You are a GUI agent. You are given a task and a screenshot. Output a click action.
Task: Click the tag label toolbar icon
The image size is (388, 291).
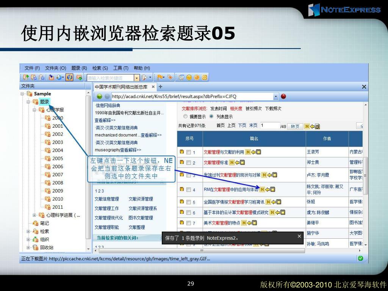170,77
